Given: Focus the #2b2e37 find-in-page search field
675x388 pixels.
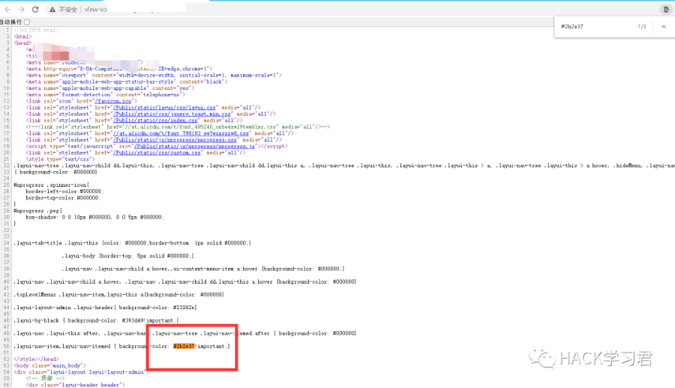Looking at the screenshot, I should [x=594, y=27].
